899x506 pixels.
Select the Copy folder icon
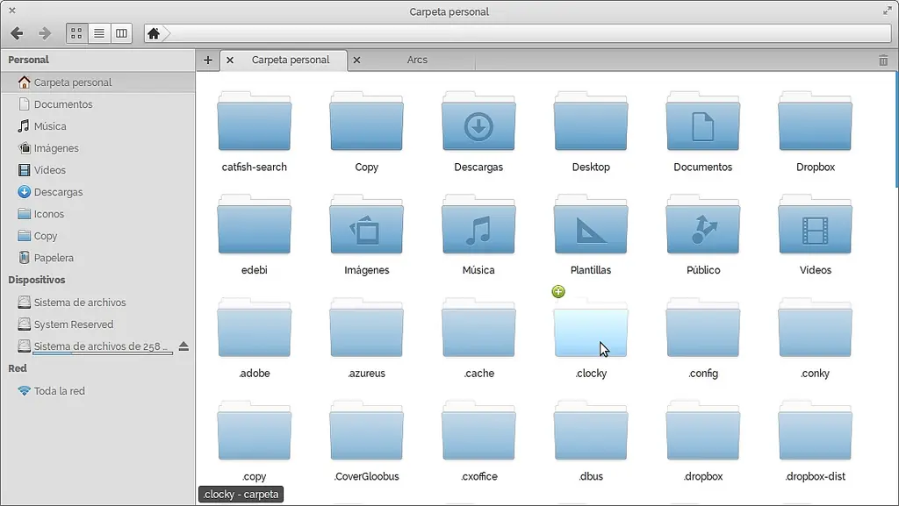click(366, 121)
